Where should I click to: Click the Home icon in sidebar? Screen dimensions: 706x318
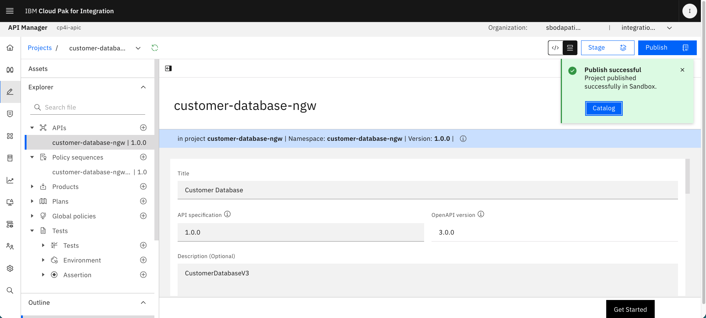pyautogui.click(x=10, y=48)
